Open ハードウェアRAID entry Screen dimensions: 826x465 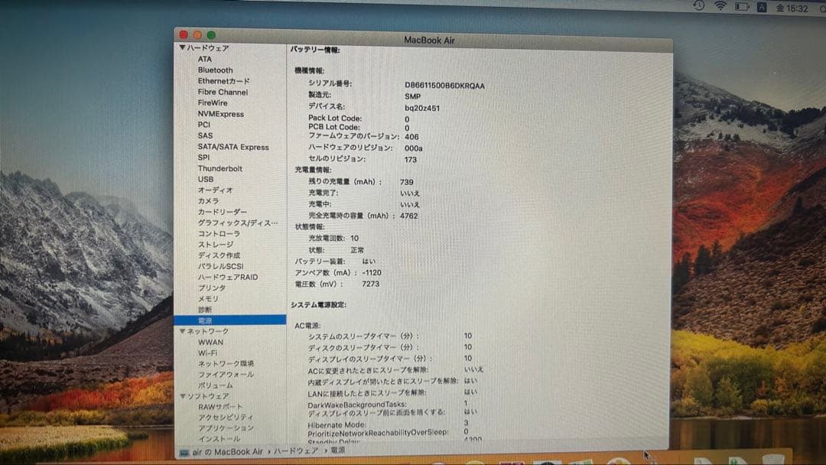228,277
